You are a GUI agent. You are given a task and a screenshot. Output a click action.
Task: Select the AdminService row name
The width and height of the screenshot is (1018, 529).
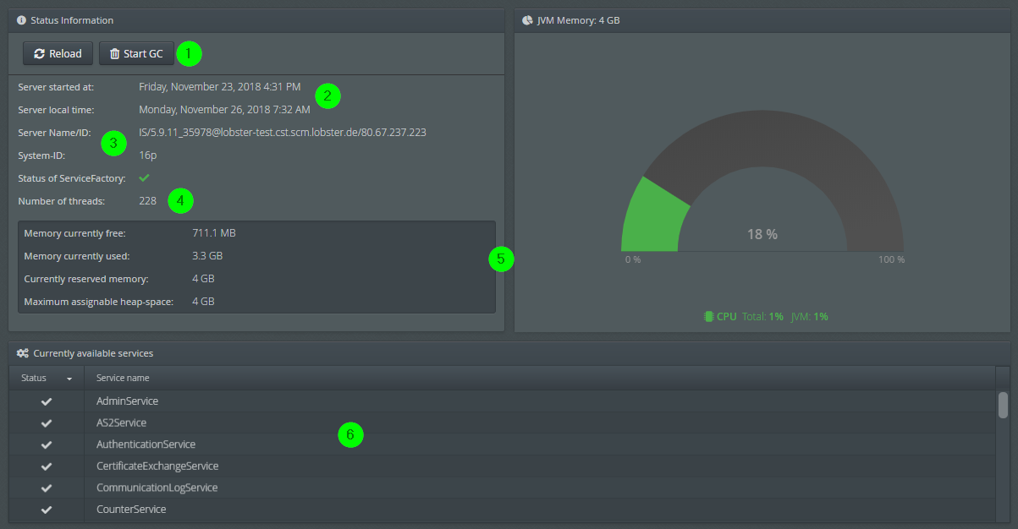coord(127,401)
